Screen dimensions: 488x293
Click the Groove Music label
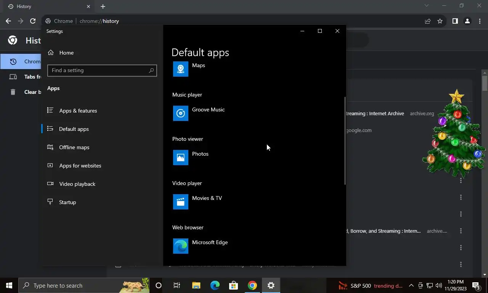(208, 109)
